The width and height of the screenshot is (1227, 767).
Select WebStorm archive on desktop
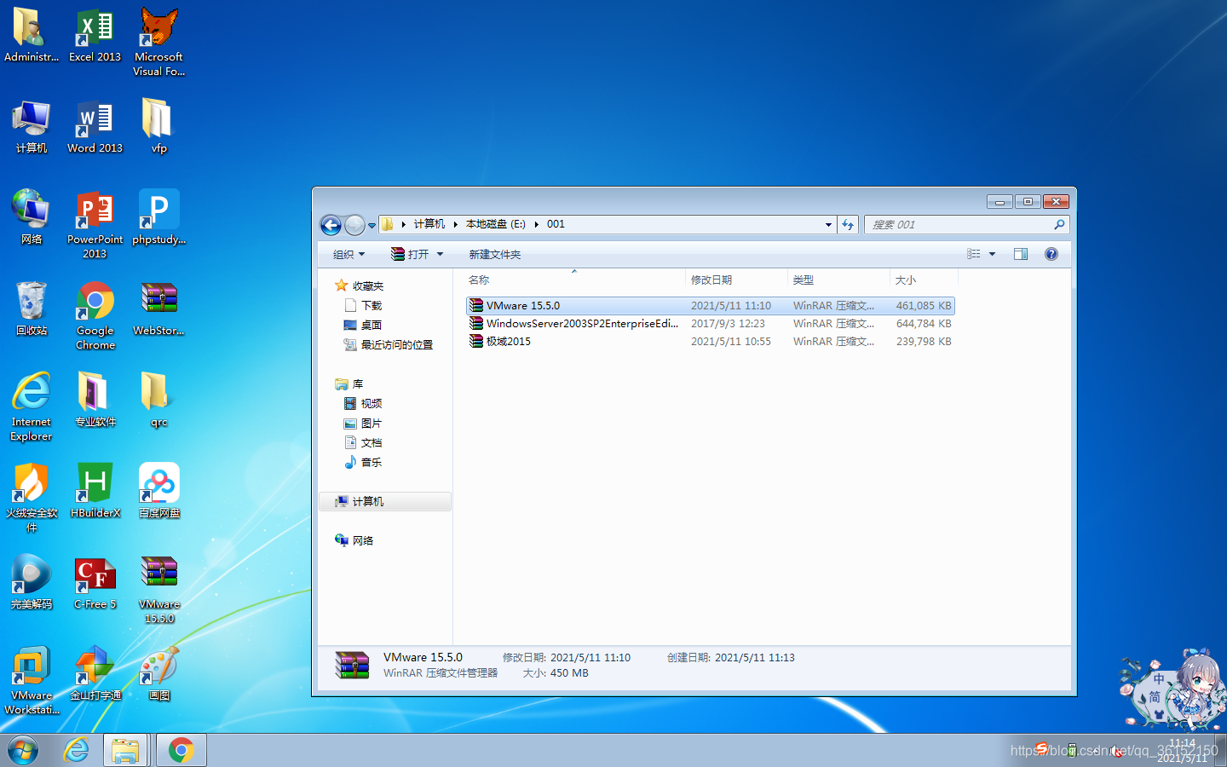(x=158, y=309)
